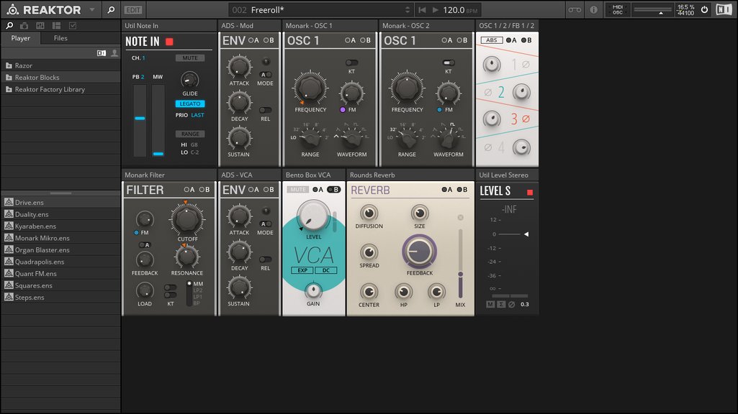Viewport: 738px width, 414px height.
Task: Toggle the MUTE button on Bento Box VCA
Action: coord(297,189)
